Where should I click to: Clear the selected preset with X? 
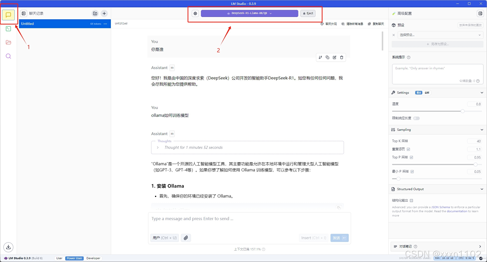[x=394, y=35]
